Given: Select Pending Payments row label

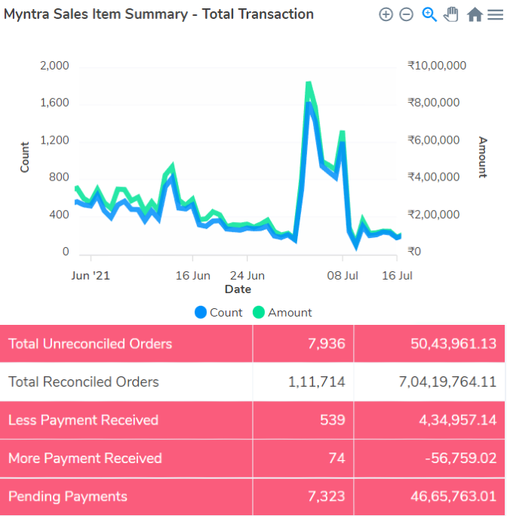Looking at the screenshot, I should click(x=68, y=496).
